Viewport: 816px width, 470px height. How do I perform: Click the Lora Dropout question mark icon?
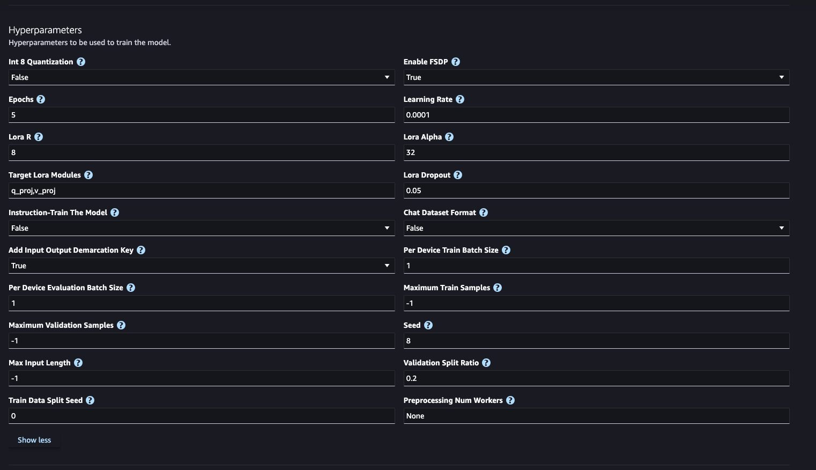tap(458, 175)
